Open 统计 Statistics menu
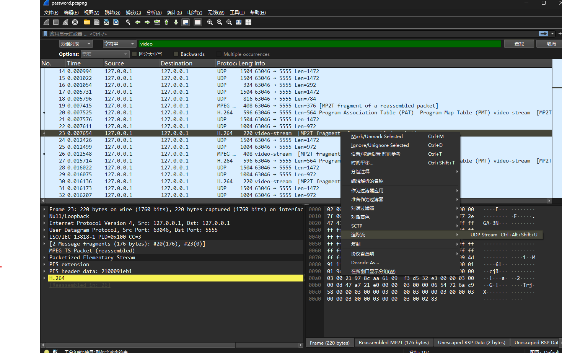Screen dimensions: 562x353 pyautogui.click(x=174, y=13)
